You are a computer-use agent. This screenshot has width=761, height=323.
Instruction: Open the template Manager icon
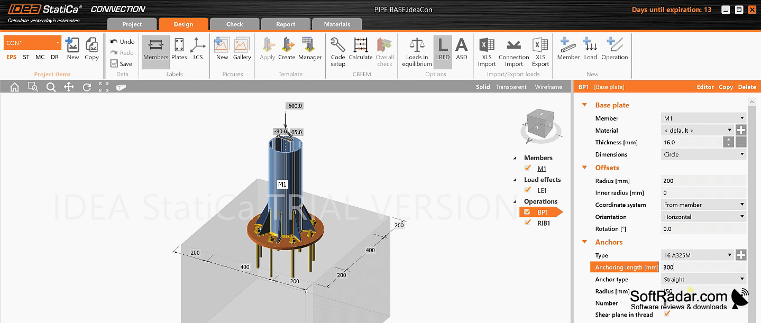pos(310,45)
